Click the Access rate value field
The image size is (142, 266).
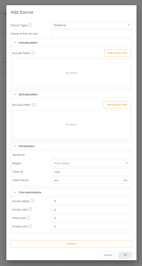coord(91,210)
